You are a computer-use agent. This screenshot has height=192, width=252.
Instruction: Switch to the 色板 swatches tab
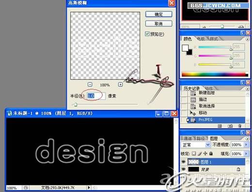pyautogui.click(x=201, y=39)
